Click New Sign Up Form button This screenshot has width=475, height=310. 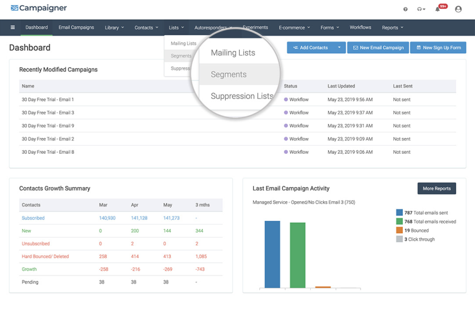[x=438, y=47]
